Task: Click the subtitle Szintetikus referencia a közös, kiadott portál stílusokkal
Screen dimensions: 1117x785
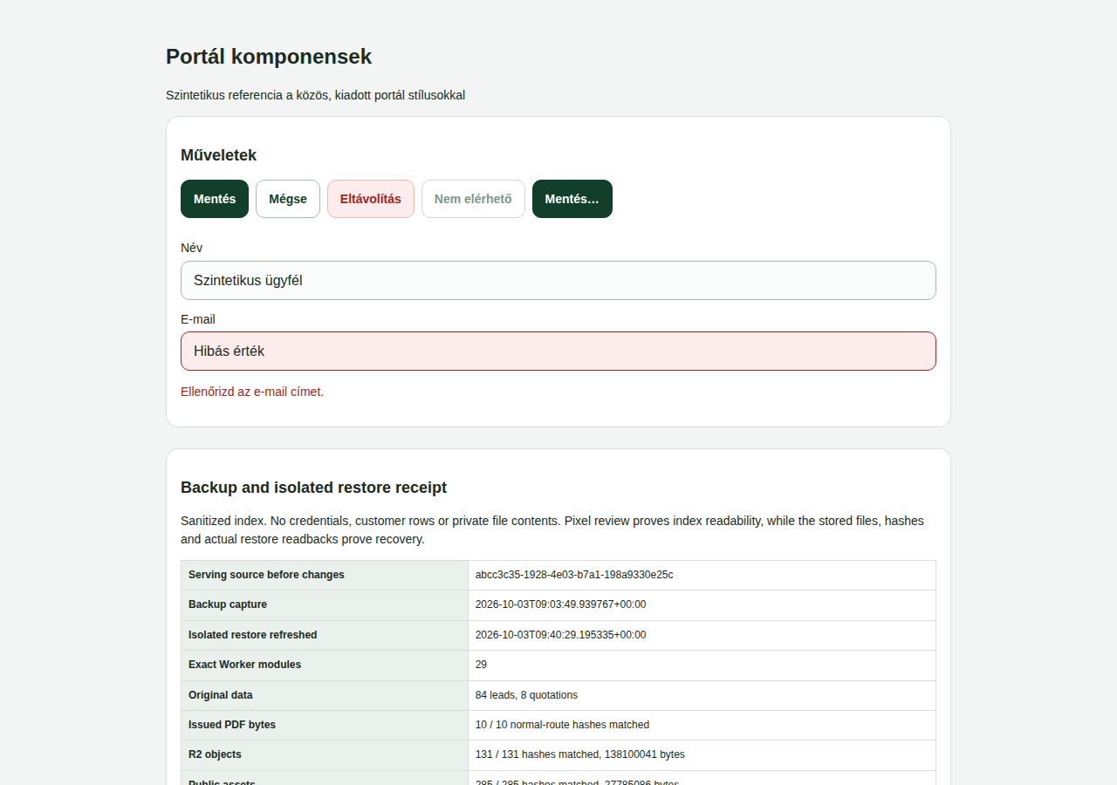Action: [x=315, y=95]
